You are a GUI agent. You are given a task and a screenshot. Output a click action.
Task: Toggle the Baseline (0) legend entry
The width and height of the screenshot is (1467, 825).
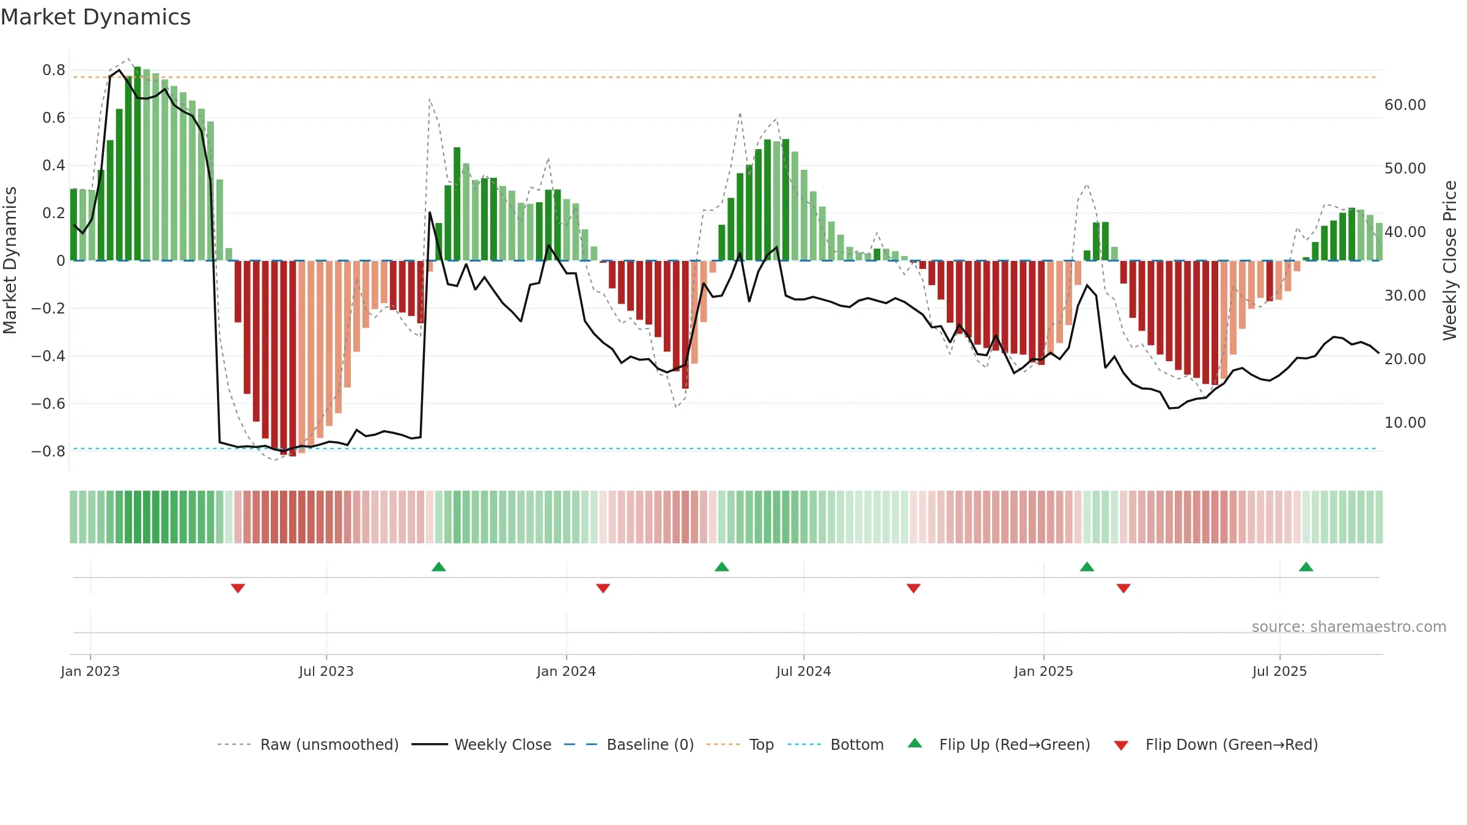[629, 744]
